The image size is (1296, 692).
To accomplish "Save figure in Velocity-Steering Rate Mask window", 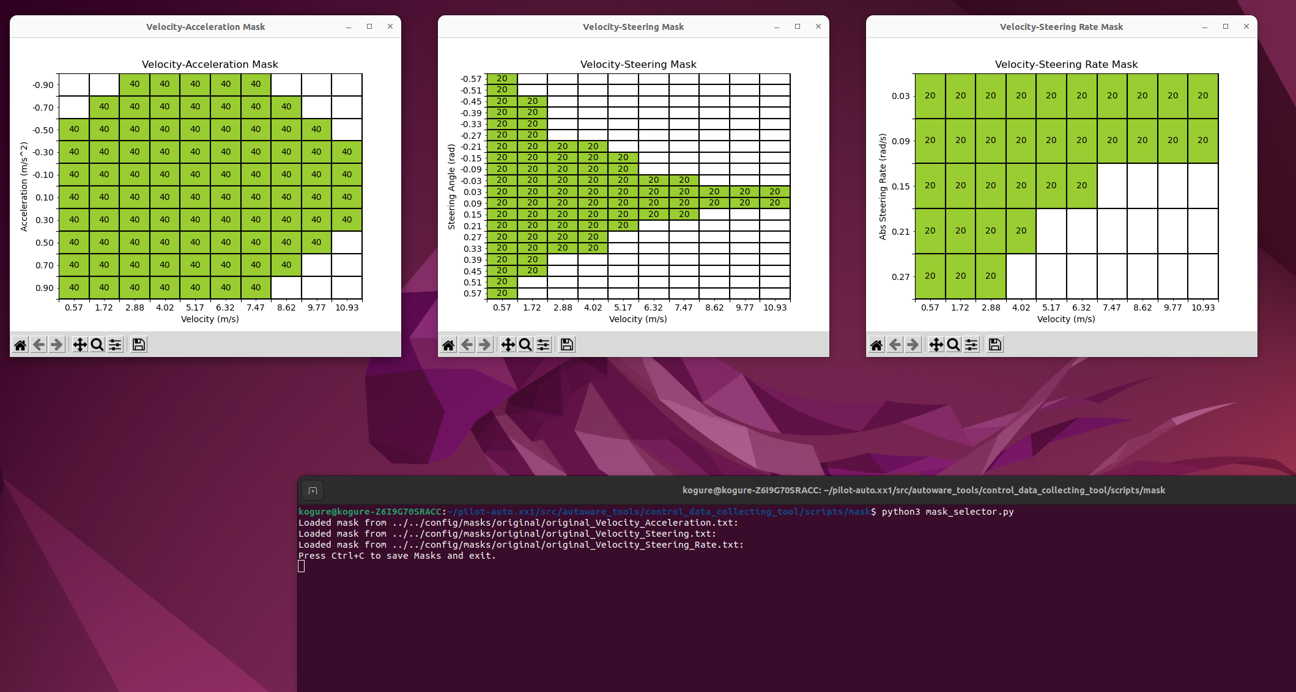I will click(995, 345).
